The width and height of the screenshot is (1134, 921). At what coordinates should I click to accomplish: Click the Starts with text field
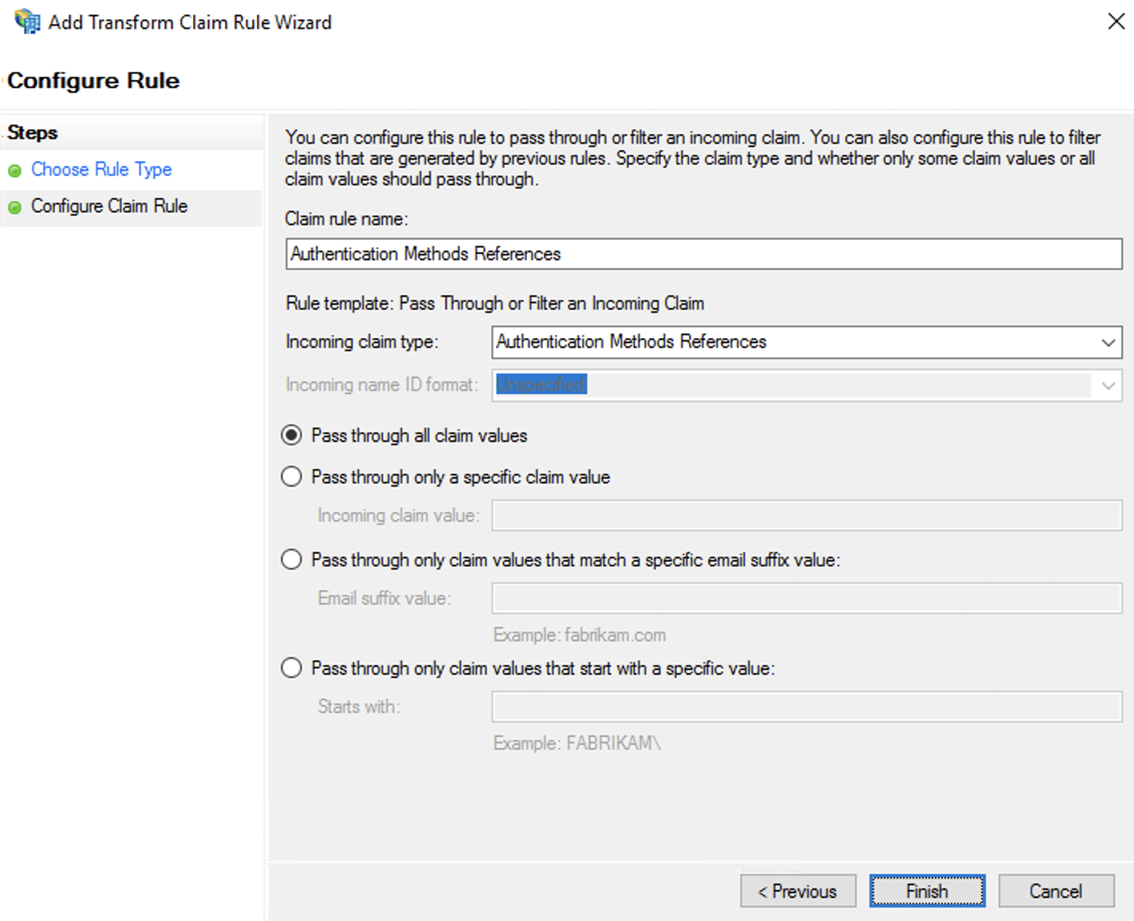point(806,707)
